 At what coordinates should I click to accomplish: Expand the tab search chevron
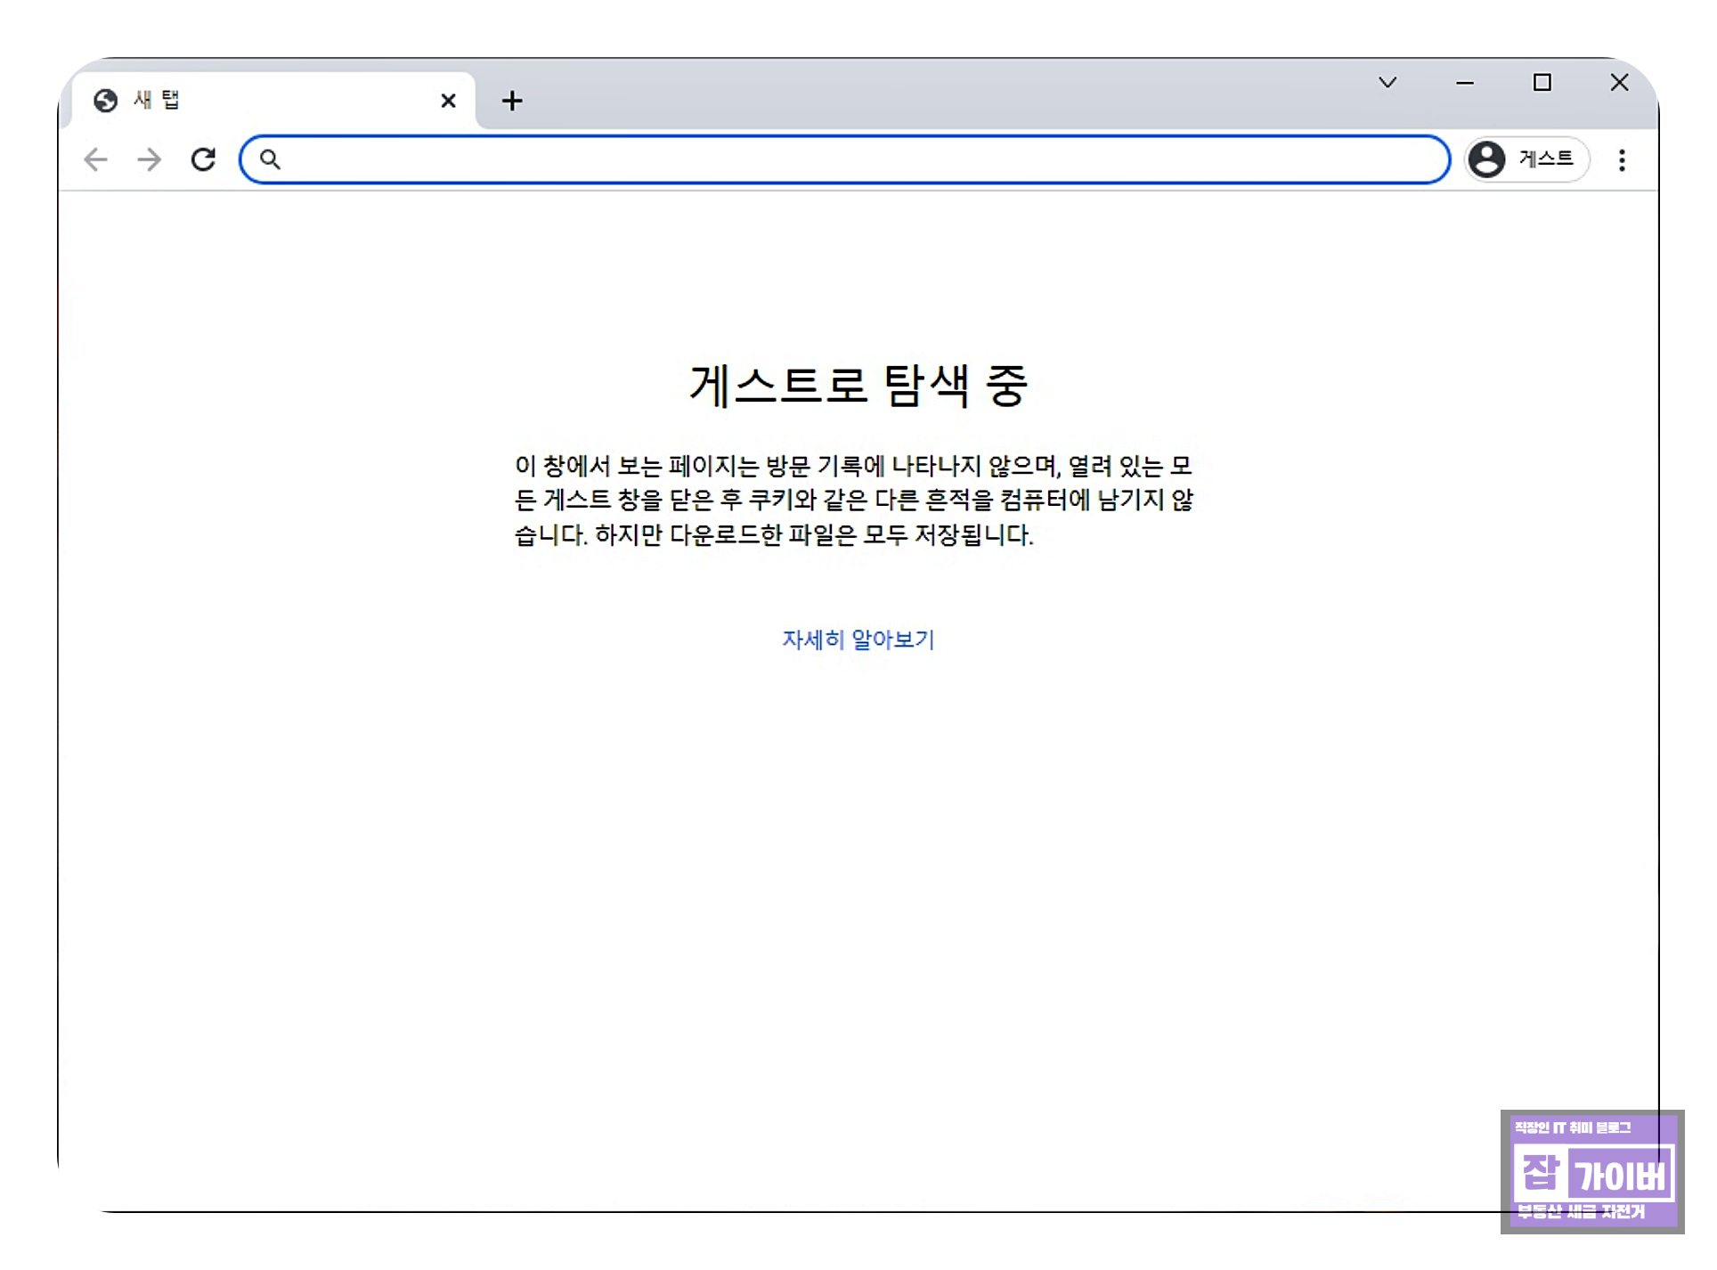click(1387, 83)
